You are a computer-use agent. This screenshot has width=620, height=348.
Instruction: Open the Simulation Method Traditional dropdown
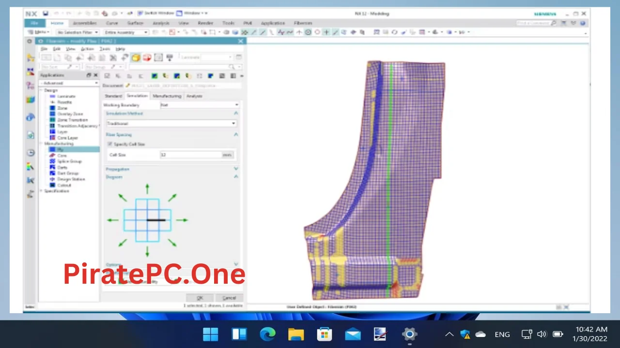[x=171, y=123]
